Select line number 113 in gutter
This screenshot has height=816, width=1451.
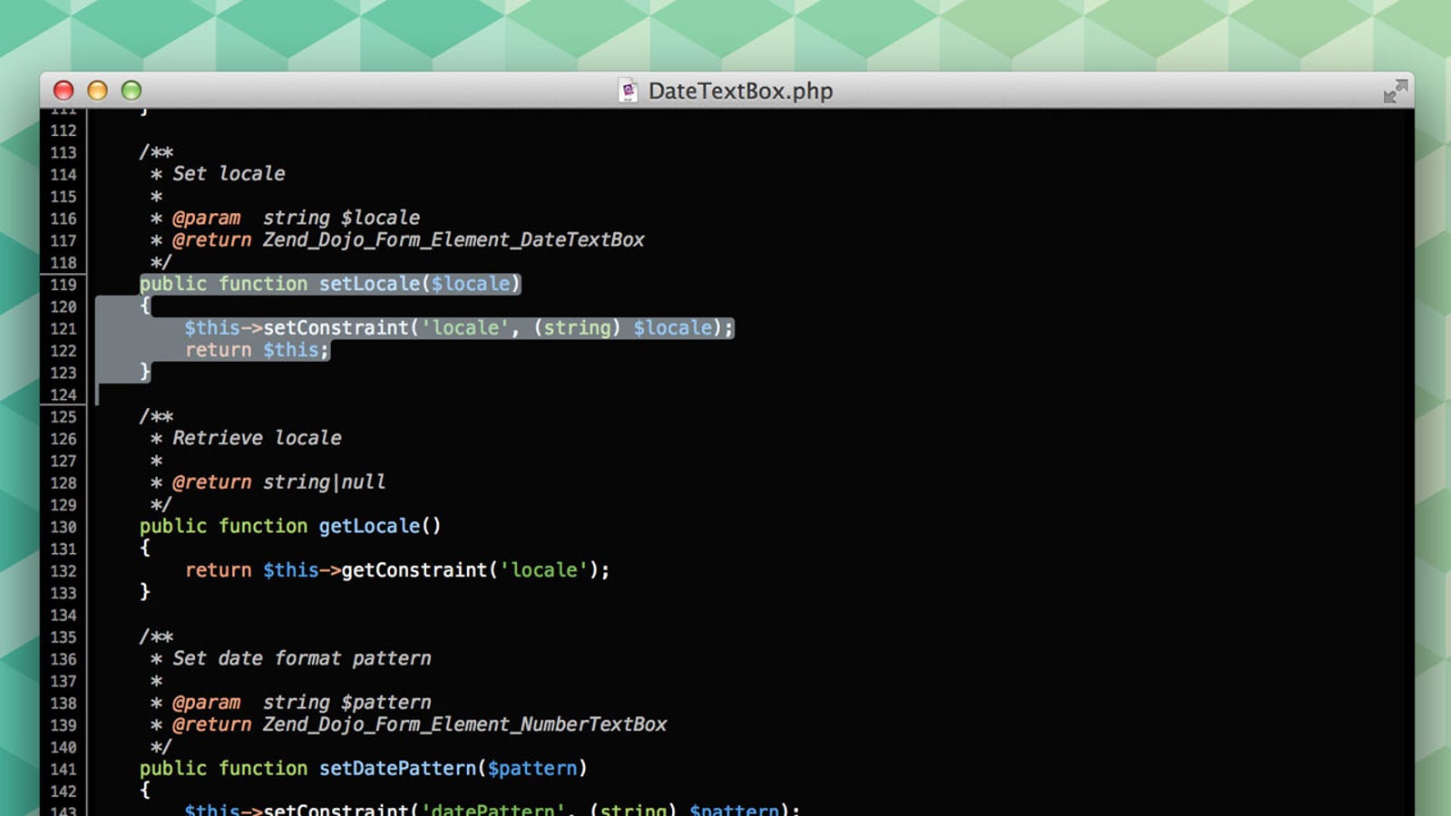point(63,152)
